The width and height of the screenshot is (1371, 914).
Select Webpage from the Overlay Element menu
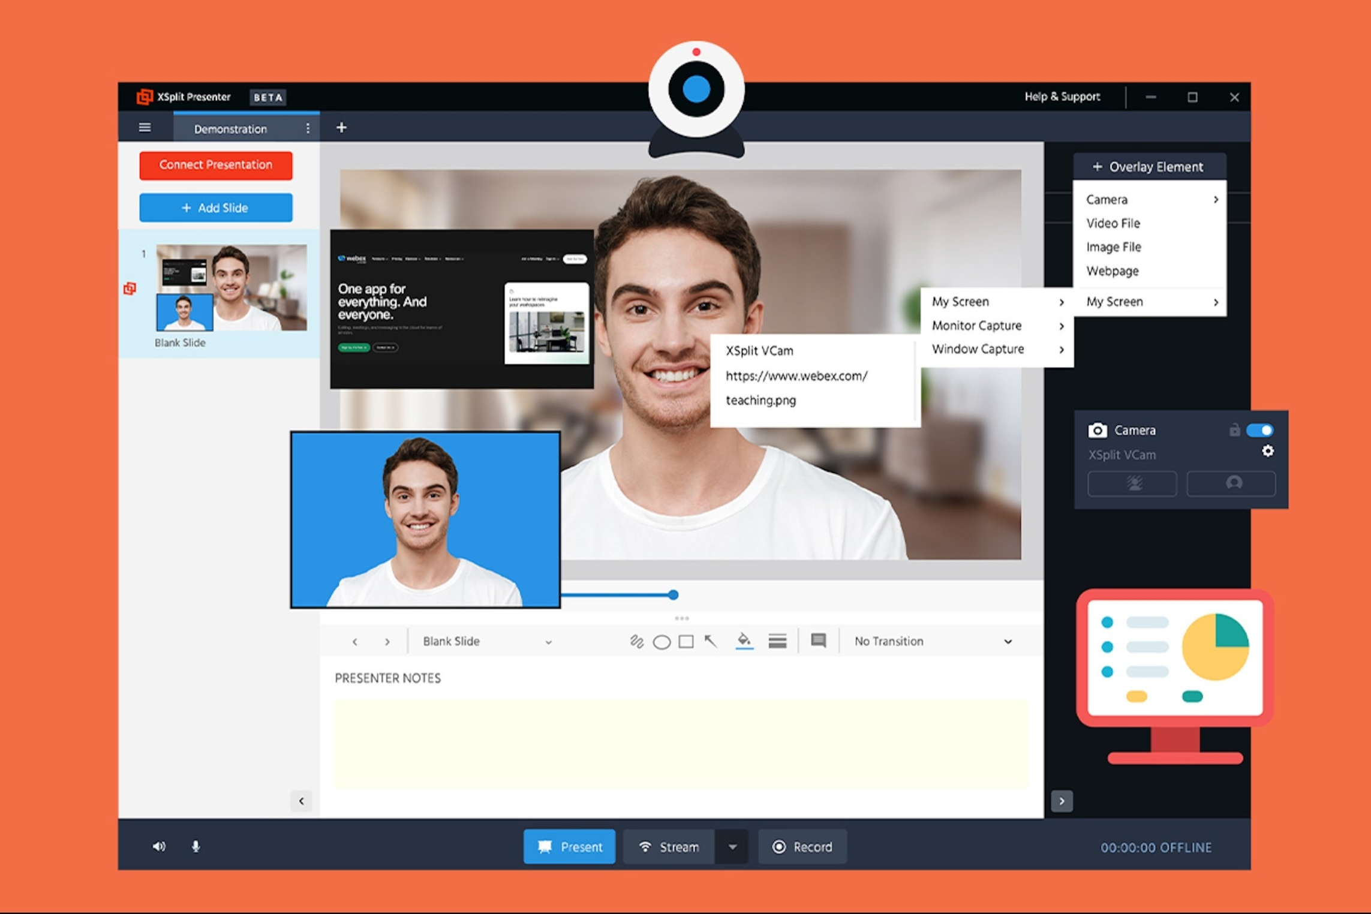(x=1112, y=270)
